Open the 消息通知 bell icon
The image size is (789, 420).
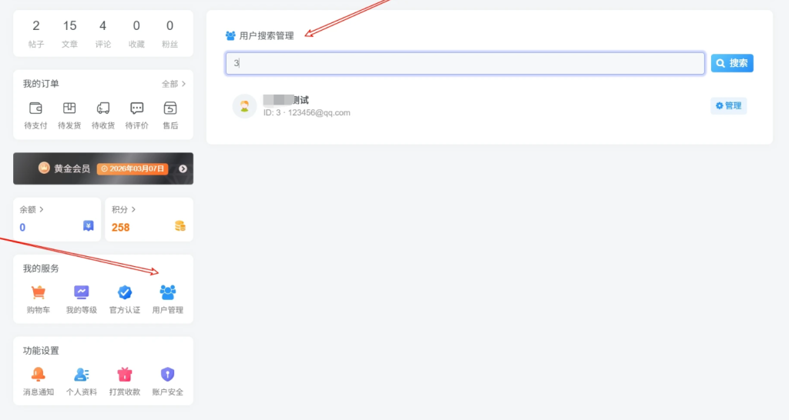coord(39,375)
